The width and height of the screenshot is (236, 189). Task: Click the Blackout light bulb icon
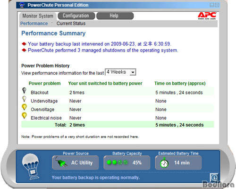[x=24, y=90]
